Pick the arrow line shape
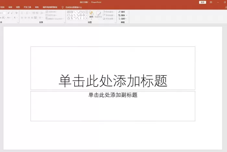Image resolution: width=227 pixels, height=152 pixels. click(x=78, y=12)
